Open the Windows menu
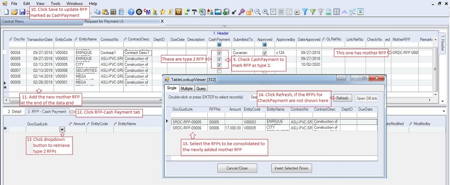The height and width of the screenshot is (185, 450). [74, 4]
